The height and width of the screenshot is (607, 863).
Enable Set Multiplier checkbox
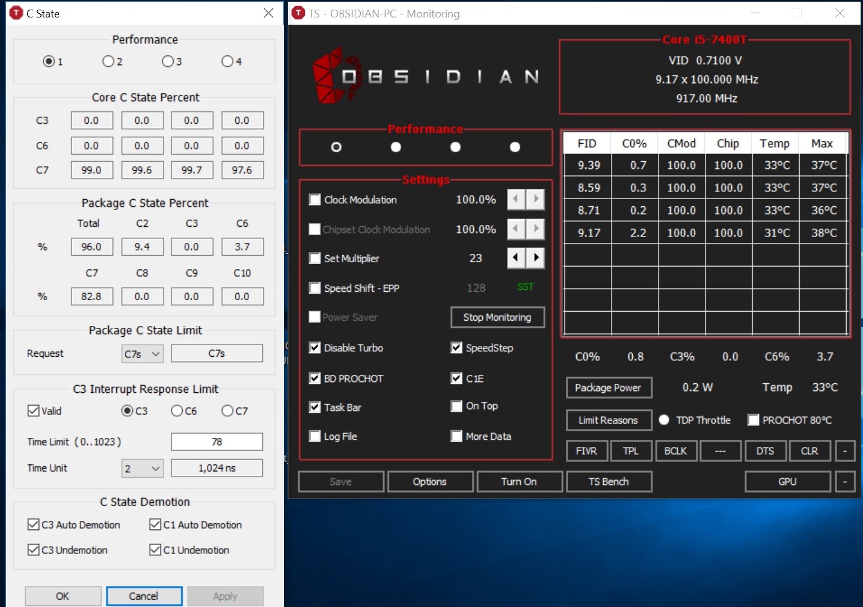pyautogui.click(x=315, y=259)
